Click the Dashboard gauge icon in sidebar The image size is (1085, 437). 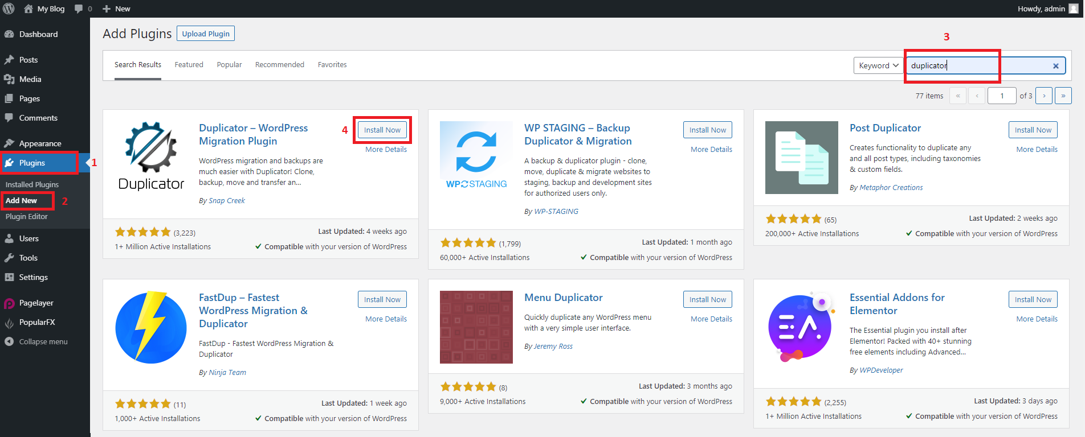(9, 34)
